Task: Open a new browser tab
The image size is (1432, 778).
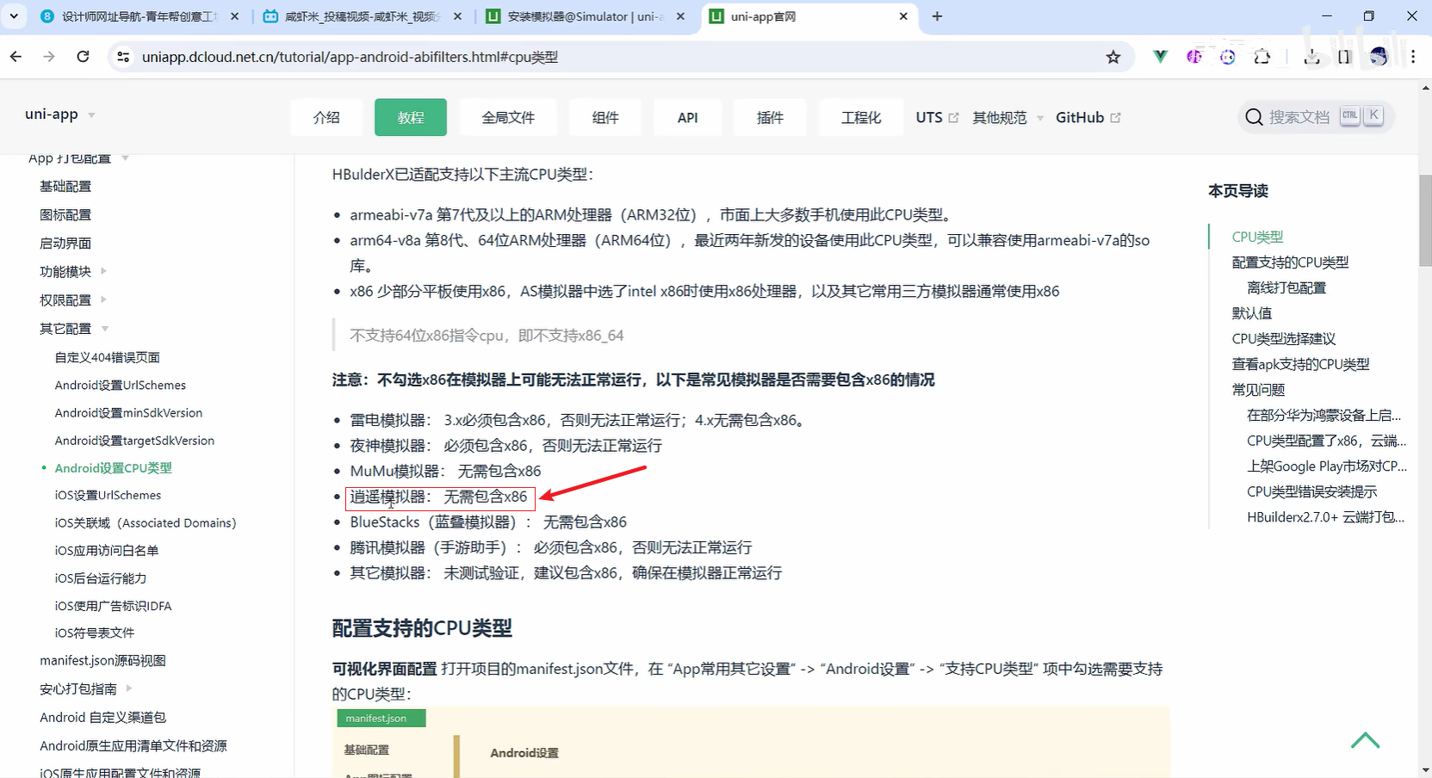Action: [937, 16]
